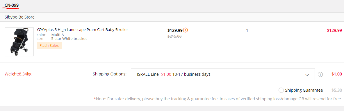This screenshot has width=344, height=111.
Task: Enable the Shipping Guarantee radio button
Action: 281,90
